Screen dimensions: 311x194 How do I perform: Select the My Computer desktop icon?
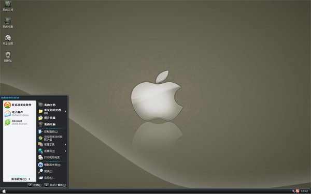8,23
